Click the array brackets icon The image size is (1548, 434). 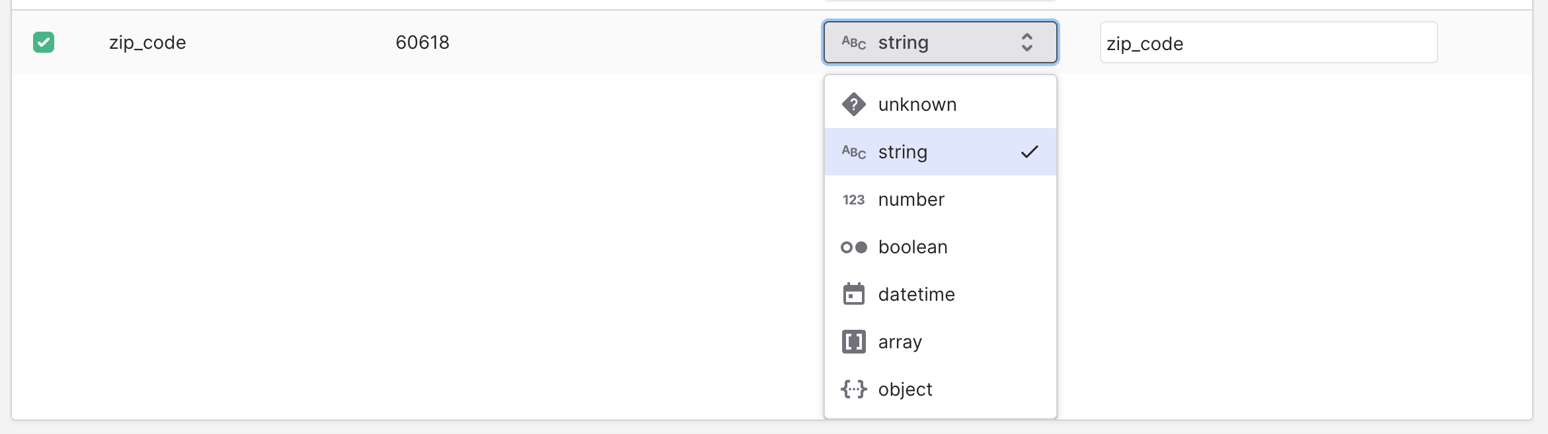[x=853, y=342]
